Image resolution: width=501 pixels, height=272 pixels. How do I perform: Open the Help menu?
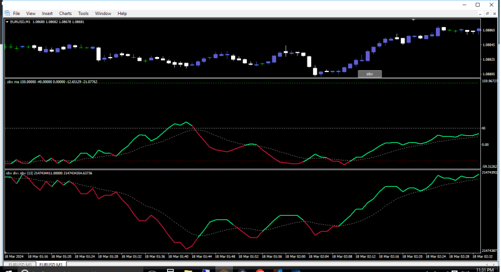pos(122,13)
